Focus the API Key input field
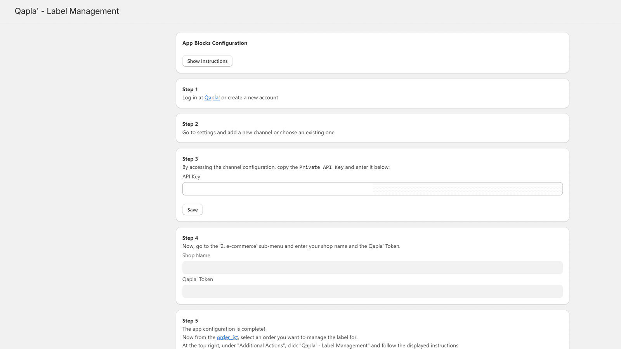Viewport: 621px width, 349px height. pos(372,189)
